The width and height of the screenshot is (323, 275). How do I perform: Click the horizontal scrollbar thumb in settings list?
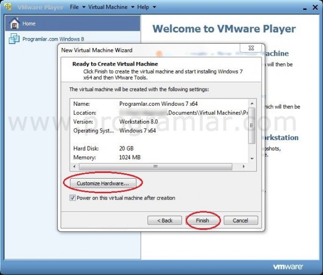[x=156, y=167]
